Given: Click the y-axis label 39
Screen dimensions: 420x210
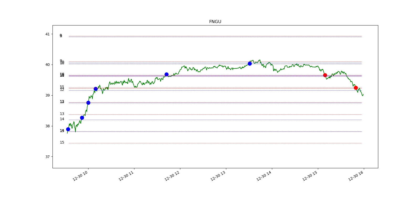Looking at the screenshot, I should 47,95.
